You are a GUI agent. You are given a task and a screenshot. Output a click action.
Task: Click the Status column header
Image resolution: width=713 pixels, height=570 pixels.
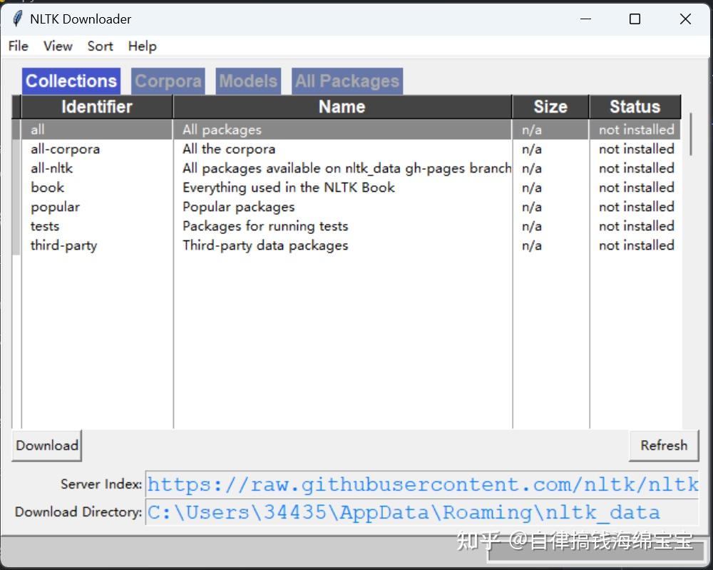coord(635,107)
